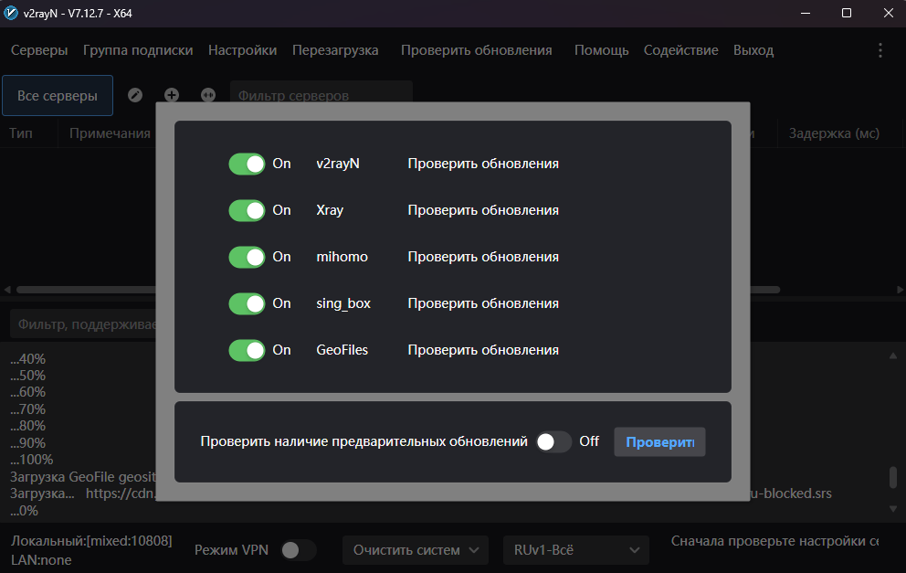Click the right arrow of horizontal scrollbar

900,289
